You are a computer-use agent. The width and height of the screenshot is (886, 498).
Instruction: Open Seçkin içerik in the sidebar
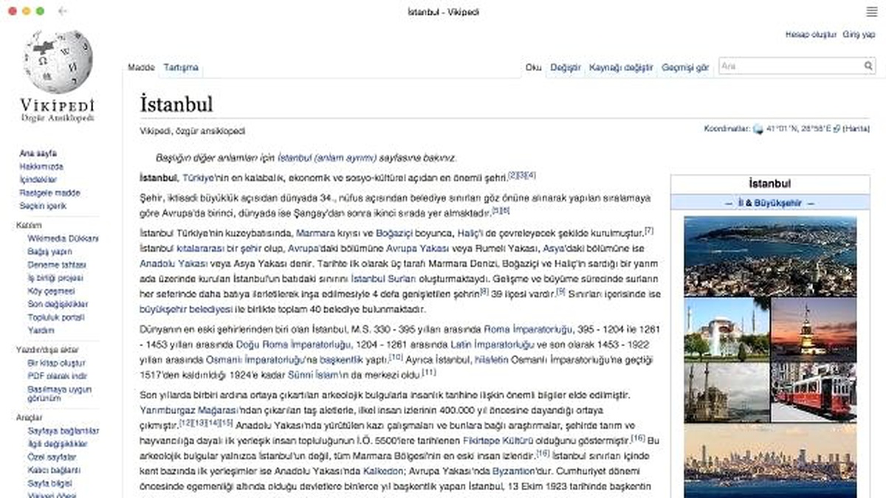pos(43,207)
